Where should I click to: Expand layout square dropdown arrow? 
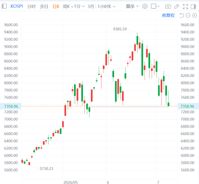158,6
